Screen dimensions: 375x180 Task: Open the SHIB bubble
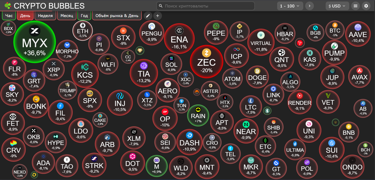click(x=273, y=127)
